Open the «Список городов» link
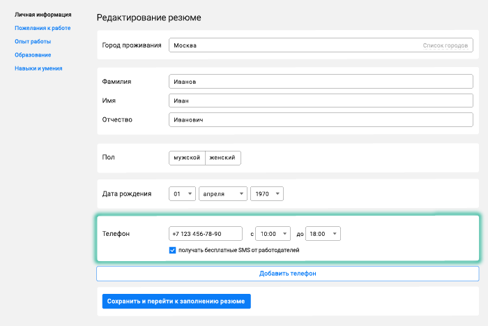488x326 pixels. click(445, 46)
